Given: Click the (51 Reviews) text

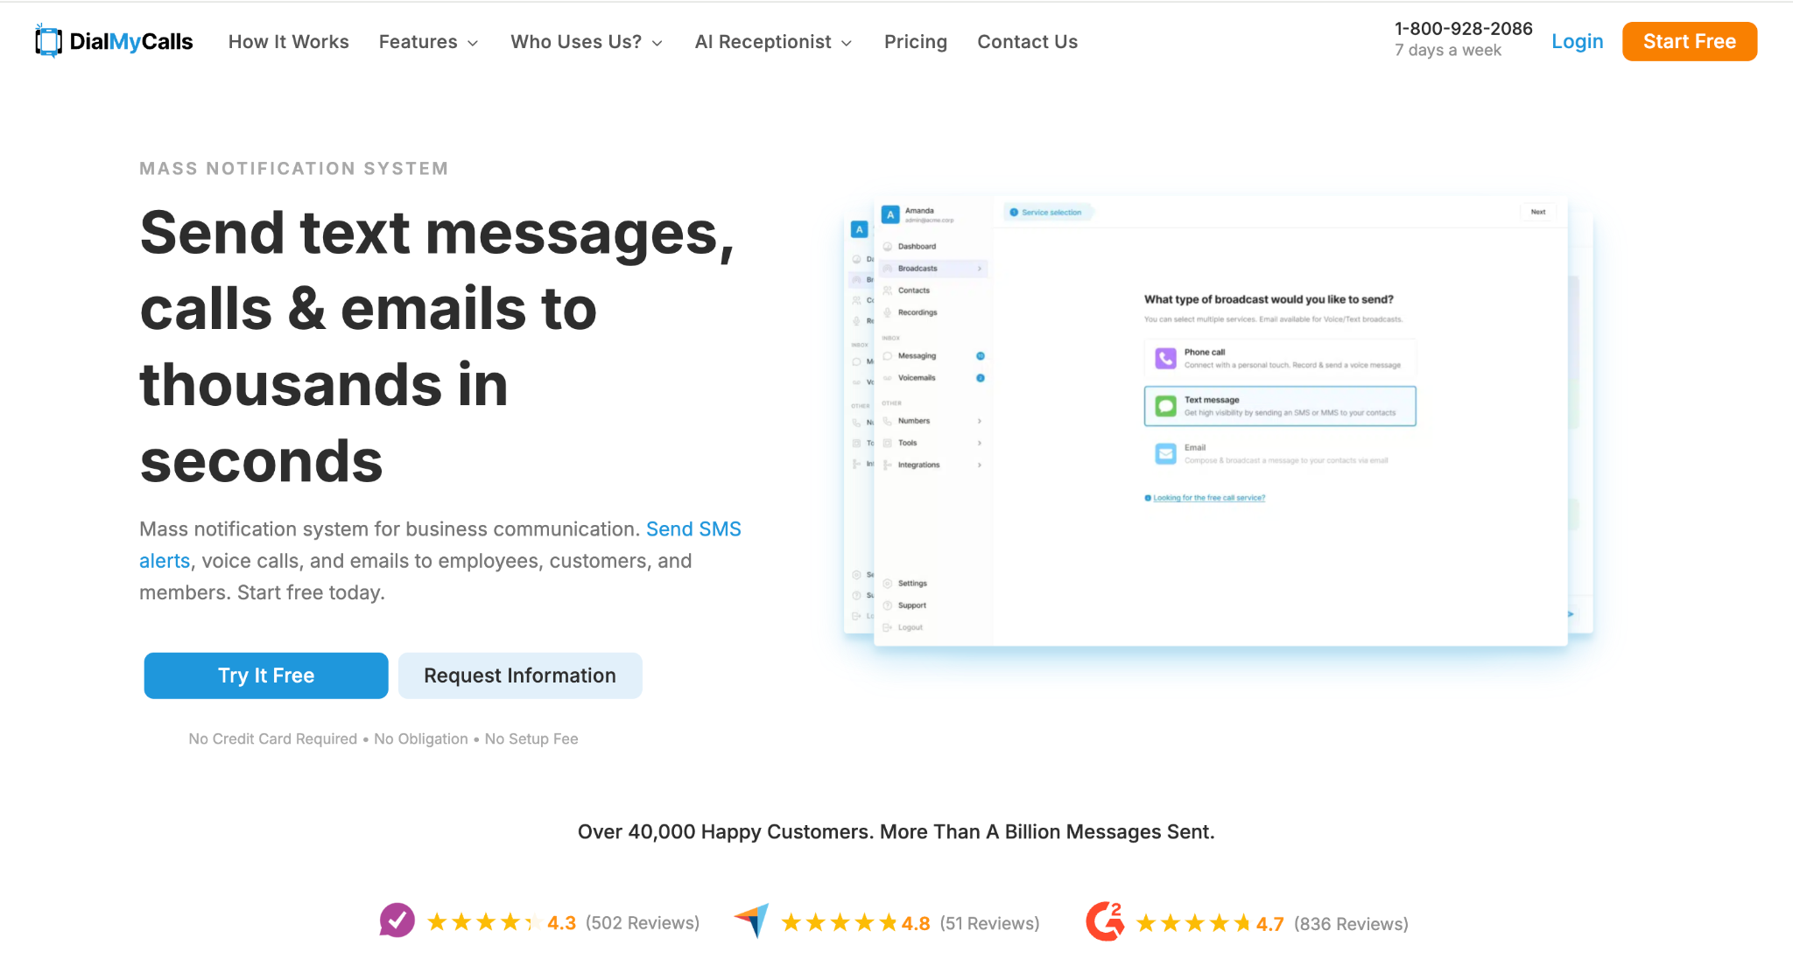Looking at the screenshot, I should tap(990, 924).
